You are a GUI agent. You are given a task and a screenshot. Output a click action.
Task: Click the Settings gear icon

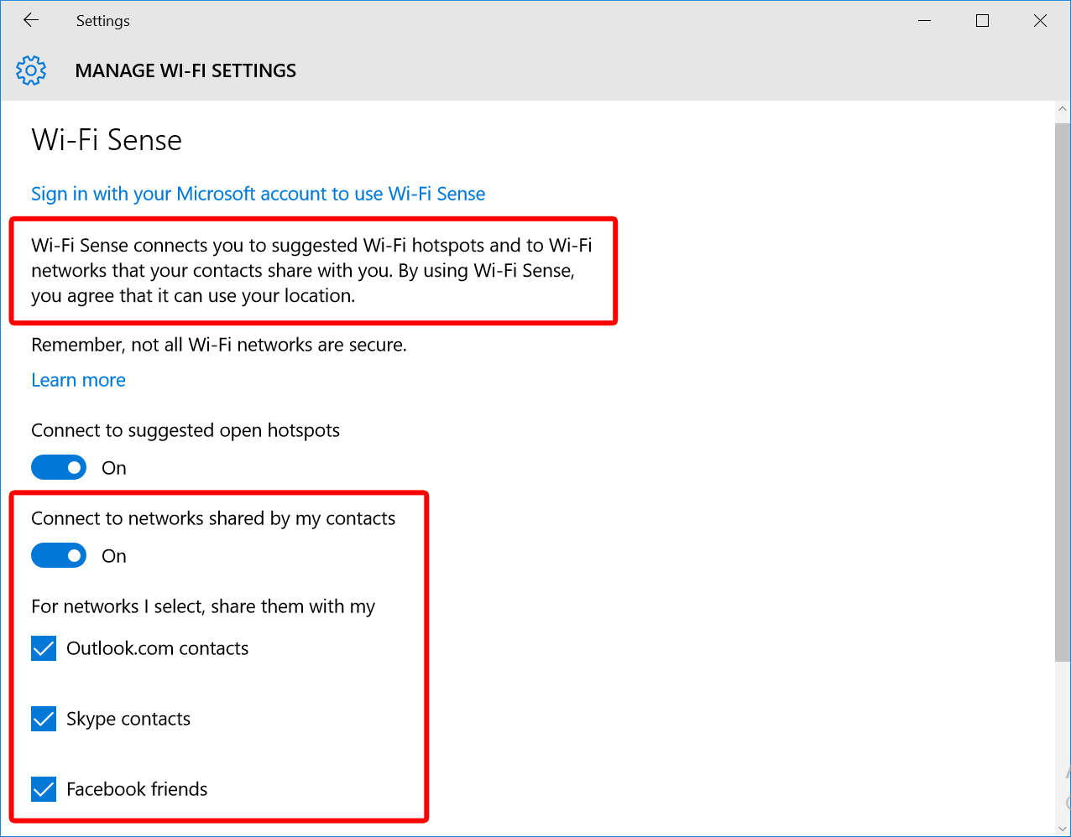tap(31, 70)
